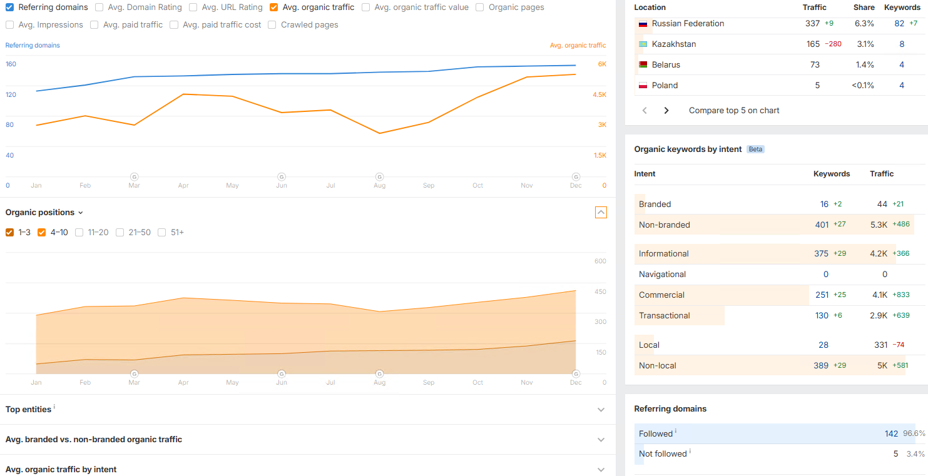Click the Google update marker under March
This screenshot has height=476, width=928.
click(x=134, y=177)
